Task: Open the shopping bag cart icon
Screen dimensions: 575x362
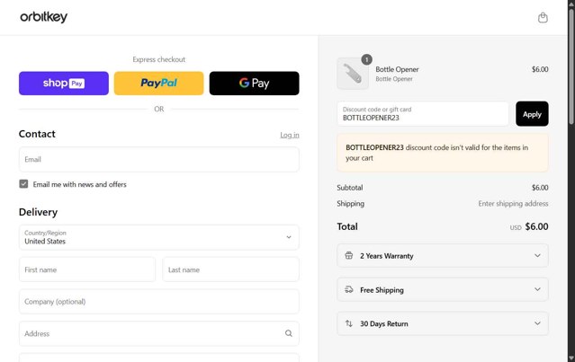Action: tap(543, 17)
